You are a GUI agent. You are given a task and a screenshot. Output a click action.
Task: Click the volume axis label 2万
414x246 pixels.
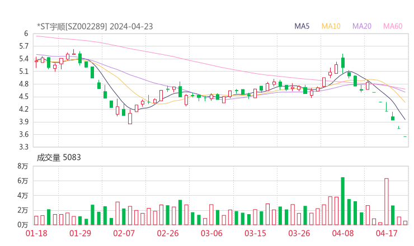click(23, 210)
